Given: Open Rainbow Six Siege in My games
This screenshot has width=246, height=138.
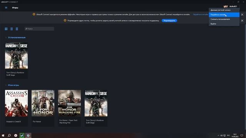Looking at the screenshot, I should [x=96, y=103].
